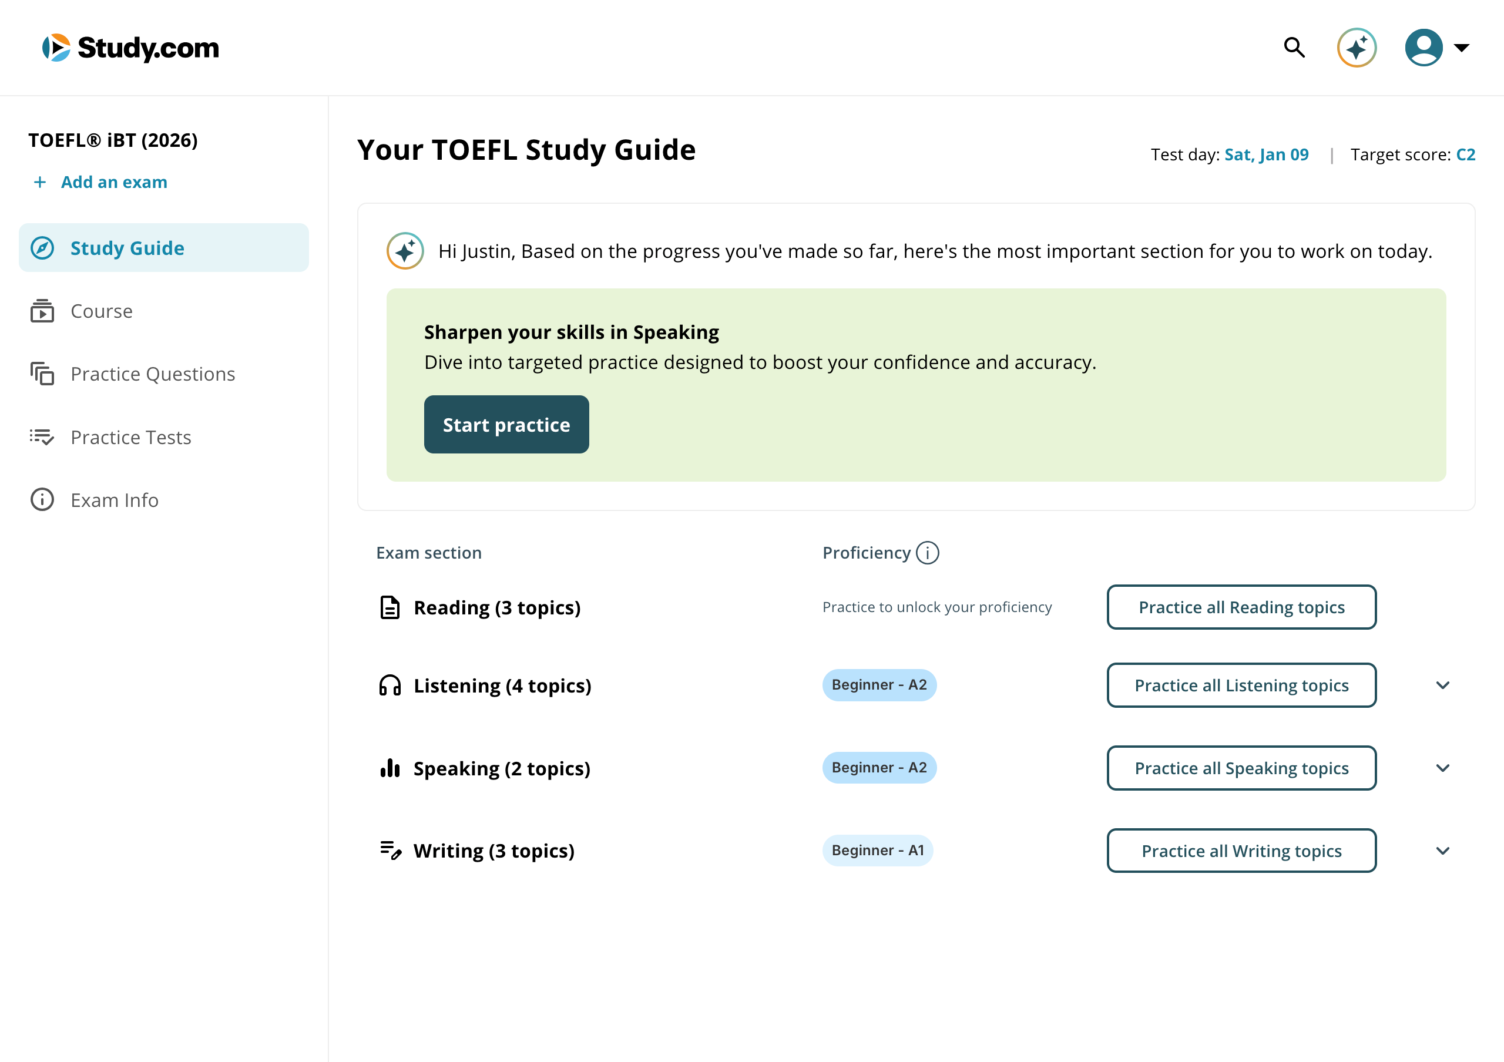Image resolution: width=1504 pixels, height=1062 pixels.
Task: Open the search magnifier icon
Action: click(x=1294, y=48)
